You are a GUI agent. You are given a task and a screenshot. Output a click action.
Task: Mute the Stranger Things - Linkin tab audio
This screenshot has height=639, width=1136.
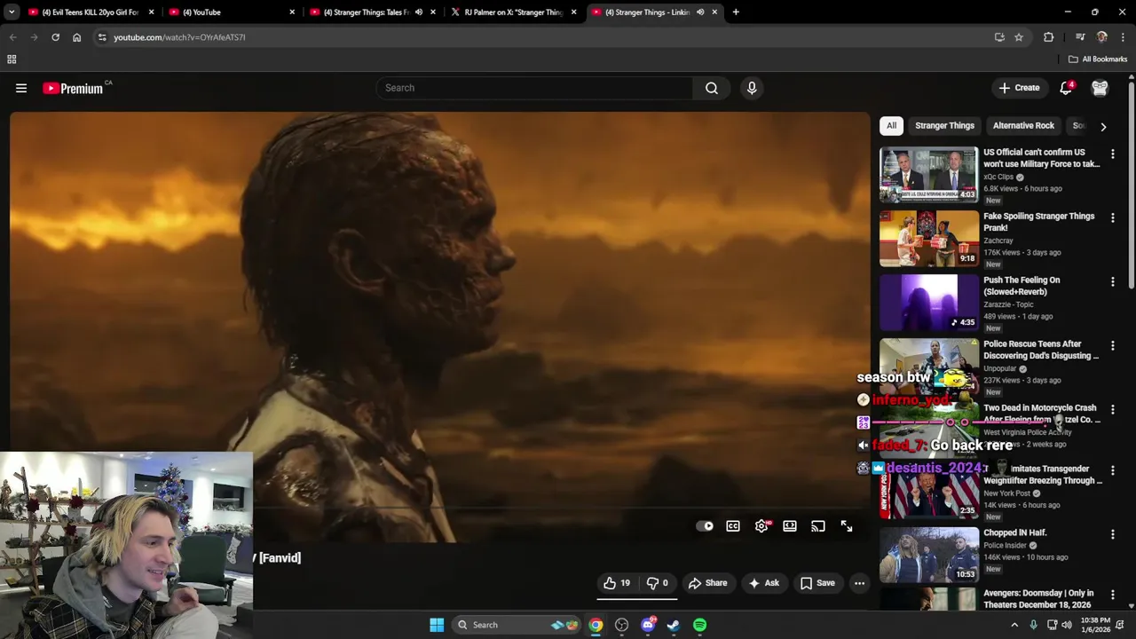[700, 12]
